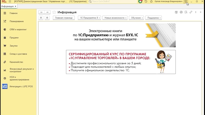Open electronic books banner
Screen dimensions: 205x115
coord(121,35)
